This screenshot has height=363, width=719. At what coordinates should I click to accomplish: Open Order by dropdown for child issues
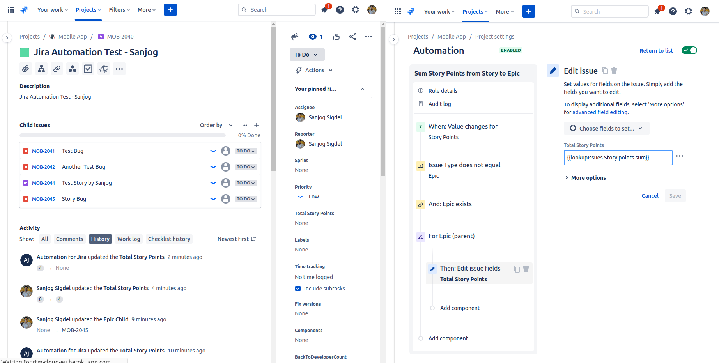pyautogui.click(x=216, y=125)
